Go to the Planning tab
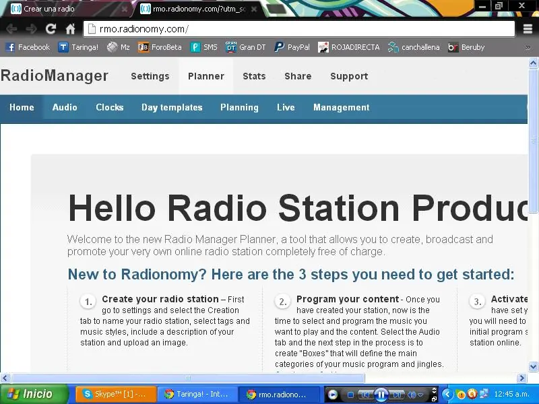Image resolution: width=539 pixels, height=404 pixels. coord(239,107)
